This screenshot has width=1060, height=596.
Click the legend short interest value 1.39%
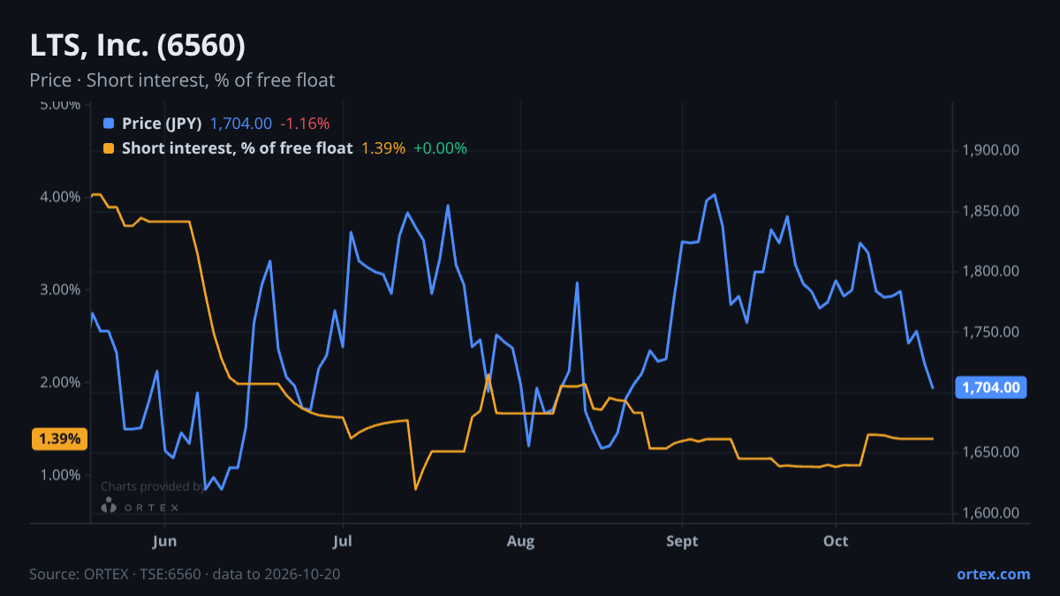click(383, 148)
